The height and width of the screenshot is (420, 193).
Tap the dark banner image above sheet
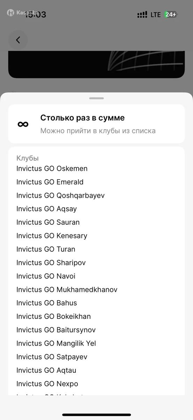click(x=96, y=64)
